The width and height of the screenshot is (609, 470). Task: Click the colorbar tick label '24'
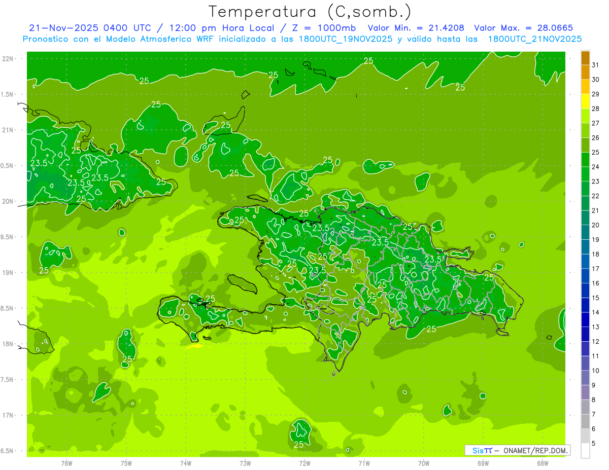(595, 167)
